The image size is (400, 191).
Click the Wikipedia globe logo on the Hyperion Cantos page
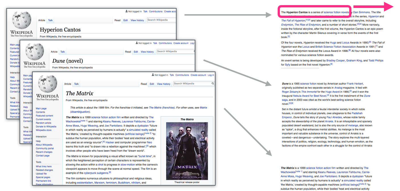tap(22, 21)
